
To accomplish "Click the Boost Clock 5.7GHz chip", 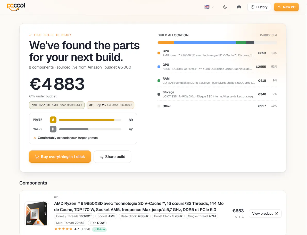I will [x=168, y=216].
